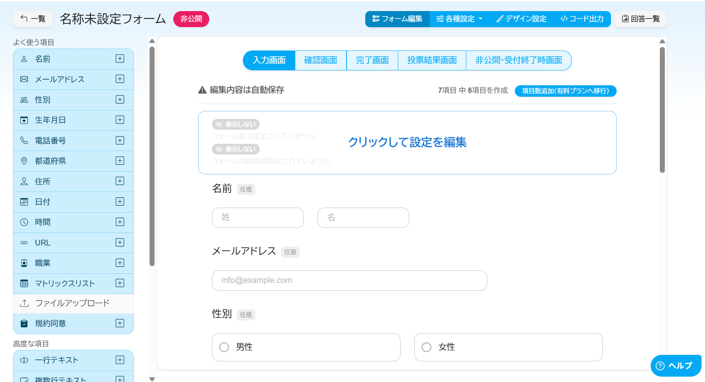Open the 投票結果画面 tab
The width and height of the screenshot is (705, 382).
432,60
